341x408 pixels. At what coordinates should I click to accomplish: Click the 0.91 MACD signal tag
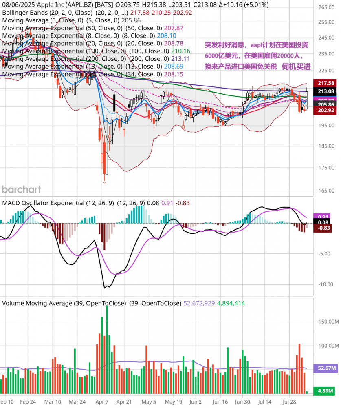(x=323, y=217)
